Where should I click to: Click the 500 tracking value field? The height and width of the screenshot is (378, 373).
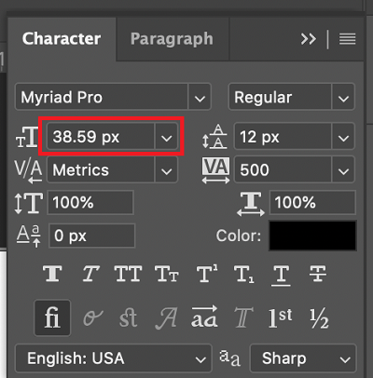(x=283, y=170)
